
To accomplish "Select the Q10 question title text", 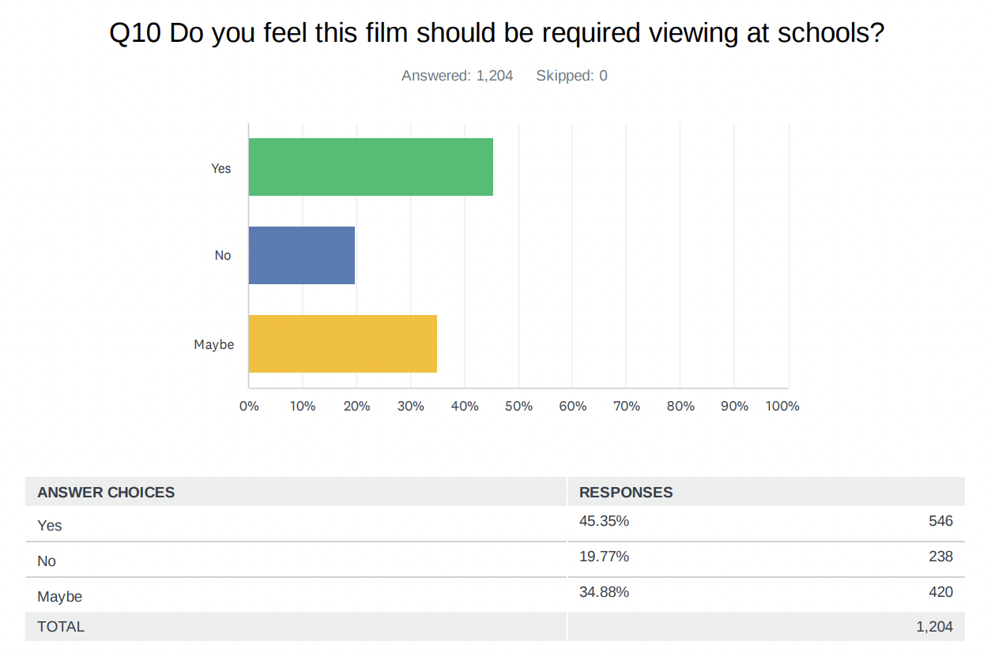I will pyautogui.click(x=496, y=34).
